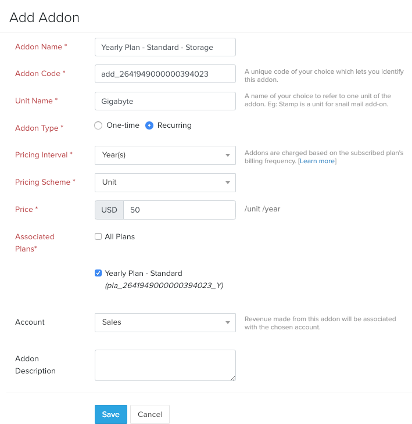Open the Learn more link
This screenshot has width=412, height=424.
coord(317,161)
